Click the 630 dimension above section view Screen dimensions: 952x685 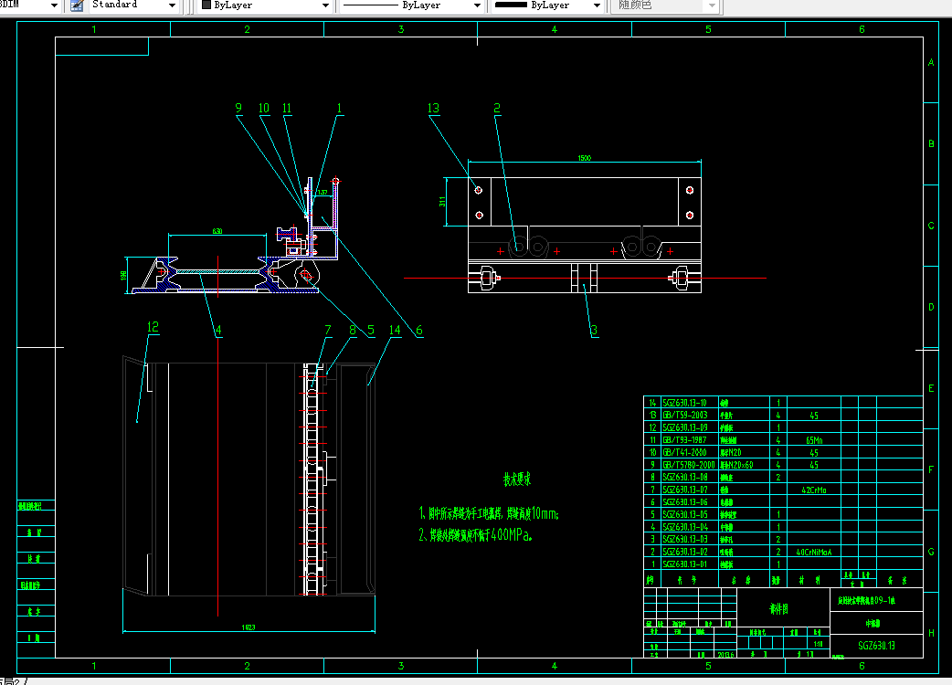pyautogui.click(x=217, y=231)
